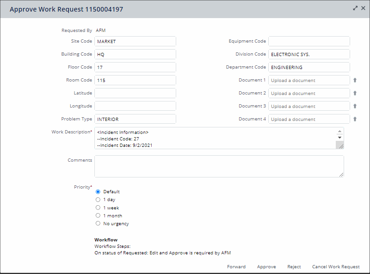Click the Forward action button
Image resolution: width=370 pixels, height=278 pixels.
tap(236, 267)
